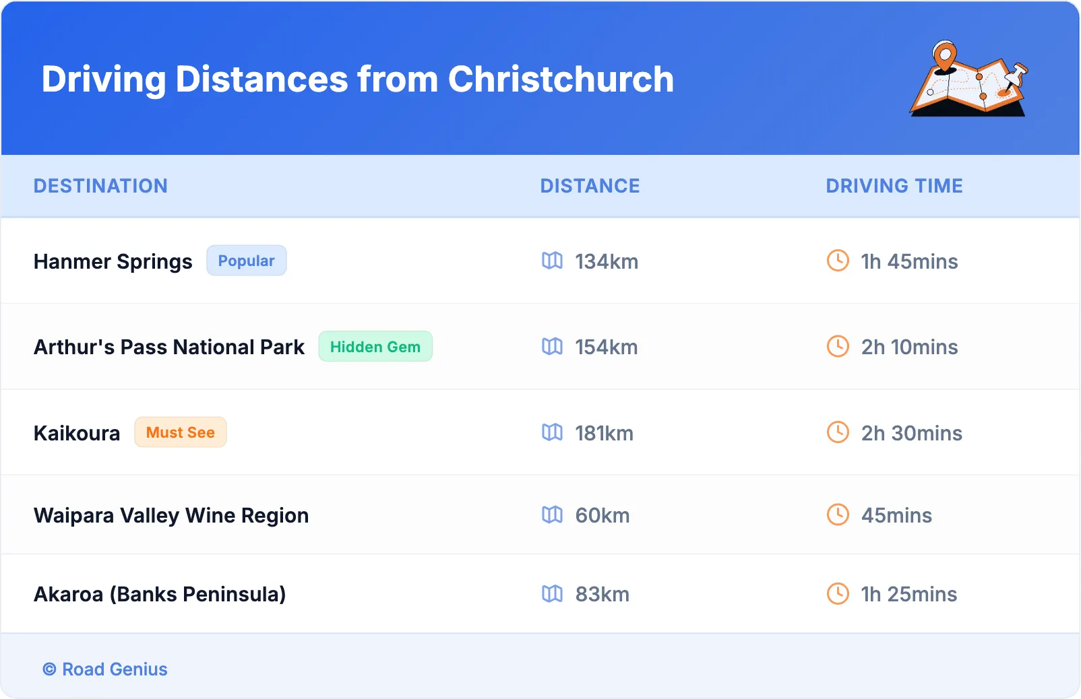Screen dimensions: 1081x699
Task: Click the 181km distance value
Action: 605,433
